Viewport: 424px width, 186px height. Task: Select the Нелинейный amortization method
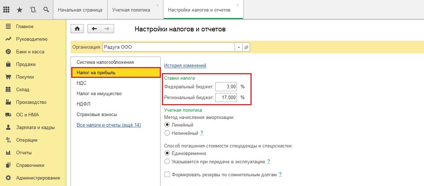click(x=167, y=133)
